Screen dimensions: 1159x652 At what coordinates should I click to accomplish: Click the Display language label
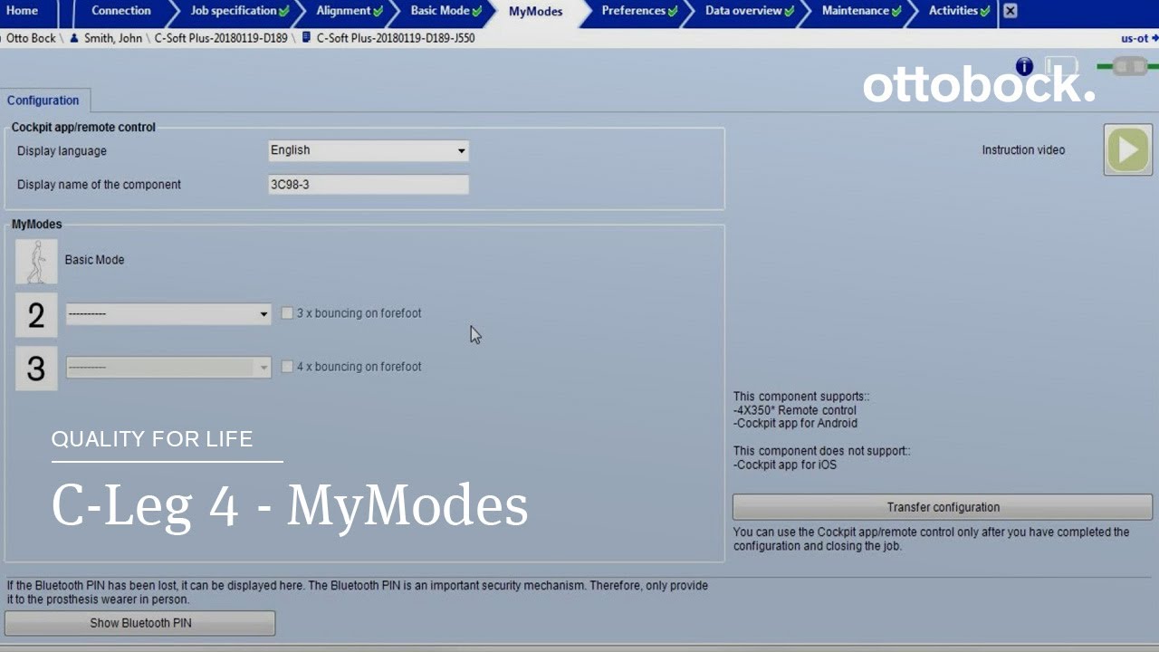point(62,151)
